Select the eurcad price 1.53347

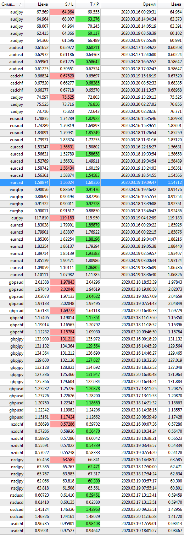tap(41, 147)
